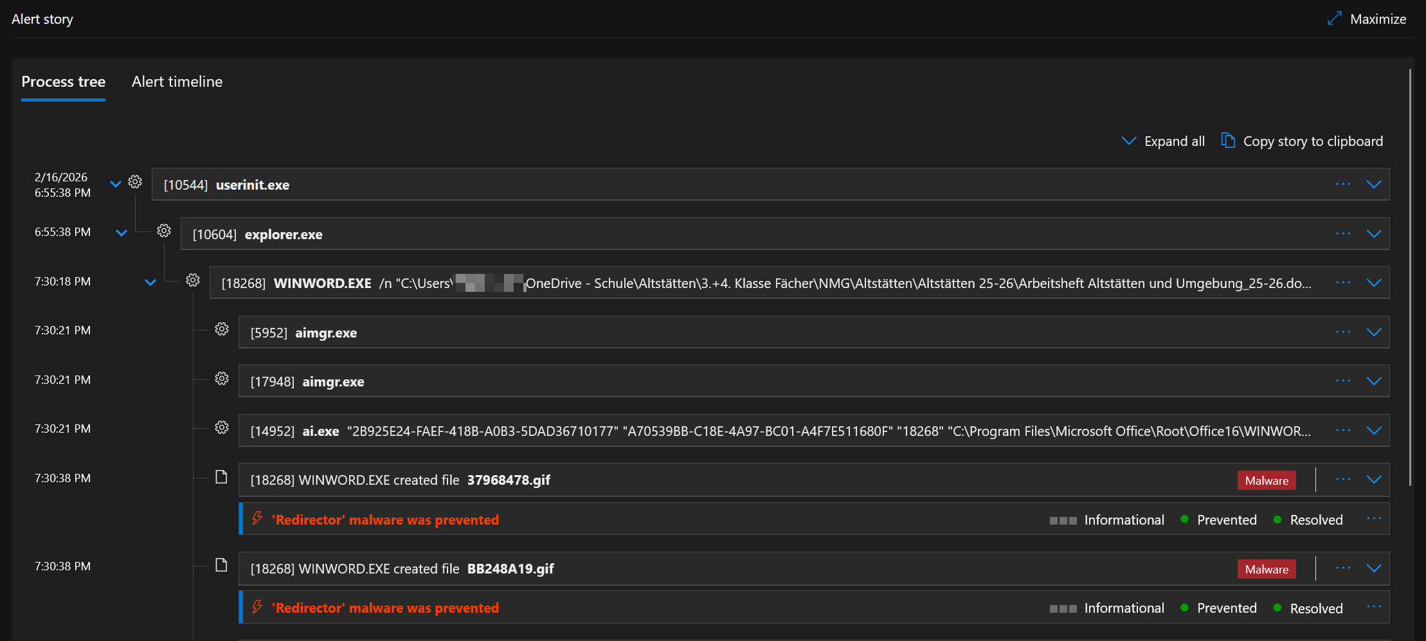Open ellipsis menu for explorer.exe row
1426x641 pixels.
[x=1343, y=234]
